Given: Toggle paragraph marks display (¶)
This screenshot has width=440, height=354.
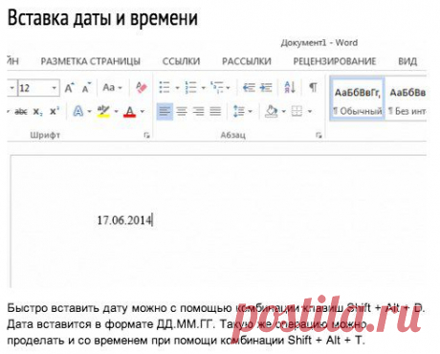Looking at the screenshot, I should pyautogui.click(x=313, y=87).
